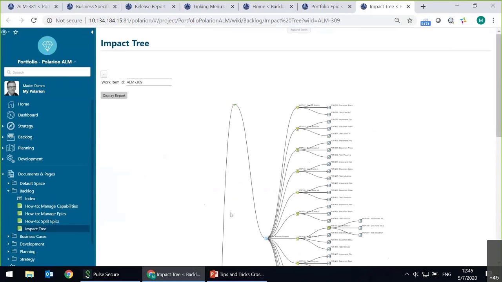Viewport: 502px width, 282px height.
Task: Collapse the parameters panel with minus button
Action: pos(104,74)
